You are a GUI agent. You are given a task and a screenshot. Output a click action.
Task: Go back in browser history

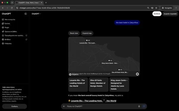3,8
